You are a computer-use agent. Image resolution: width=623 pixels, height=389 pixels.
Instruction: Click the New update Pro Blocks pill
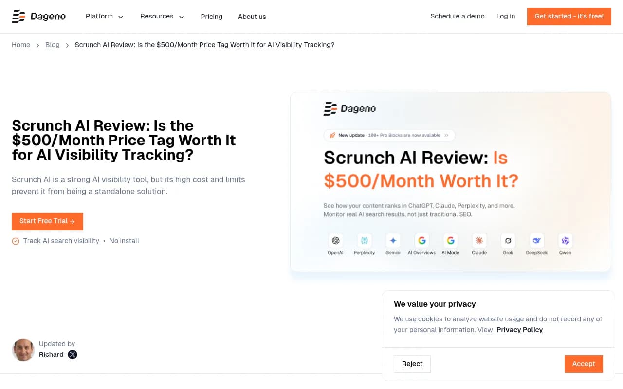(389, 135)
